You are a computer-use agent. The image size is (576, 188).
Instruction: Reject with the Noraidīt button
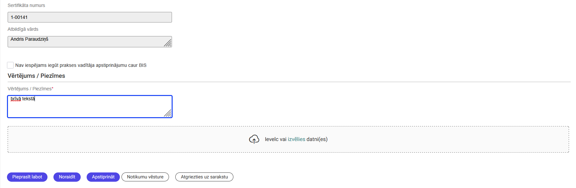point(67,177)
